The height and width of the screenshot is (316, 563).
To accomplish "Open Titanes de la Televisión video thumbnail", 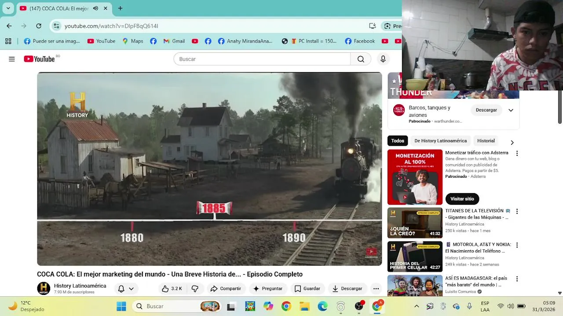I will click(415, 223).
